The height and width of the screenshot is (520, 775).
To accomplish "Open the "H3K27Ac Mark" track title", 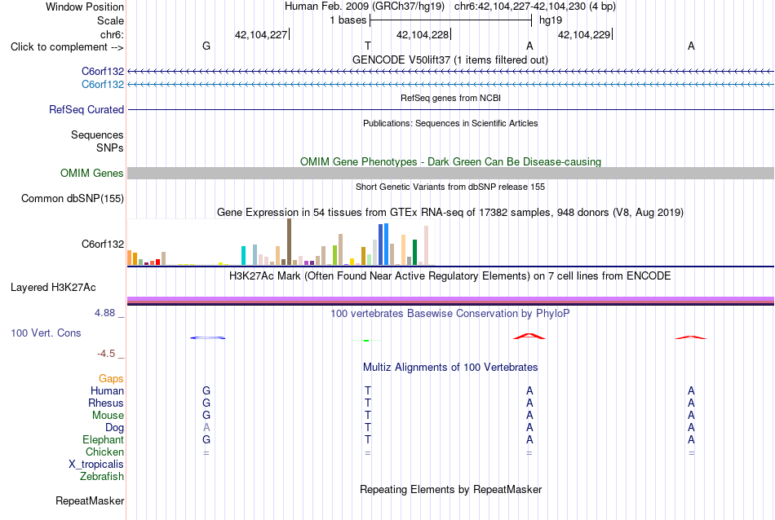I will (x=449, y=275).
